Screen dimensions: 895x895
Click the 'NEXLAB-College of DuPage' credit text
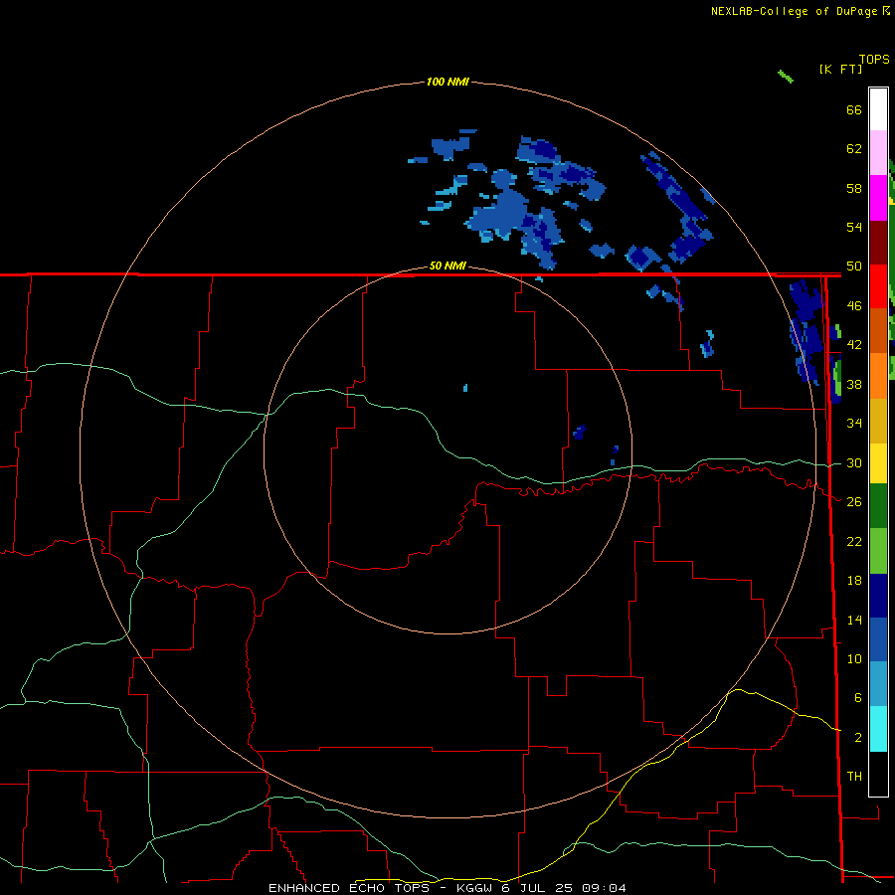click(x=794, y=11)
